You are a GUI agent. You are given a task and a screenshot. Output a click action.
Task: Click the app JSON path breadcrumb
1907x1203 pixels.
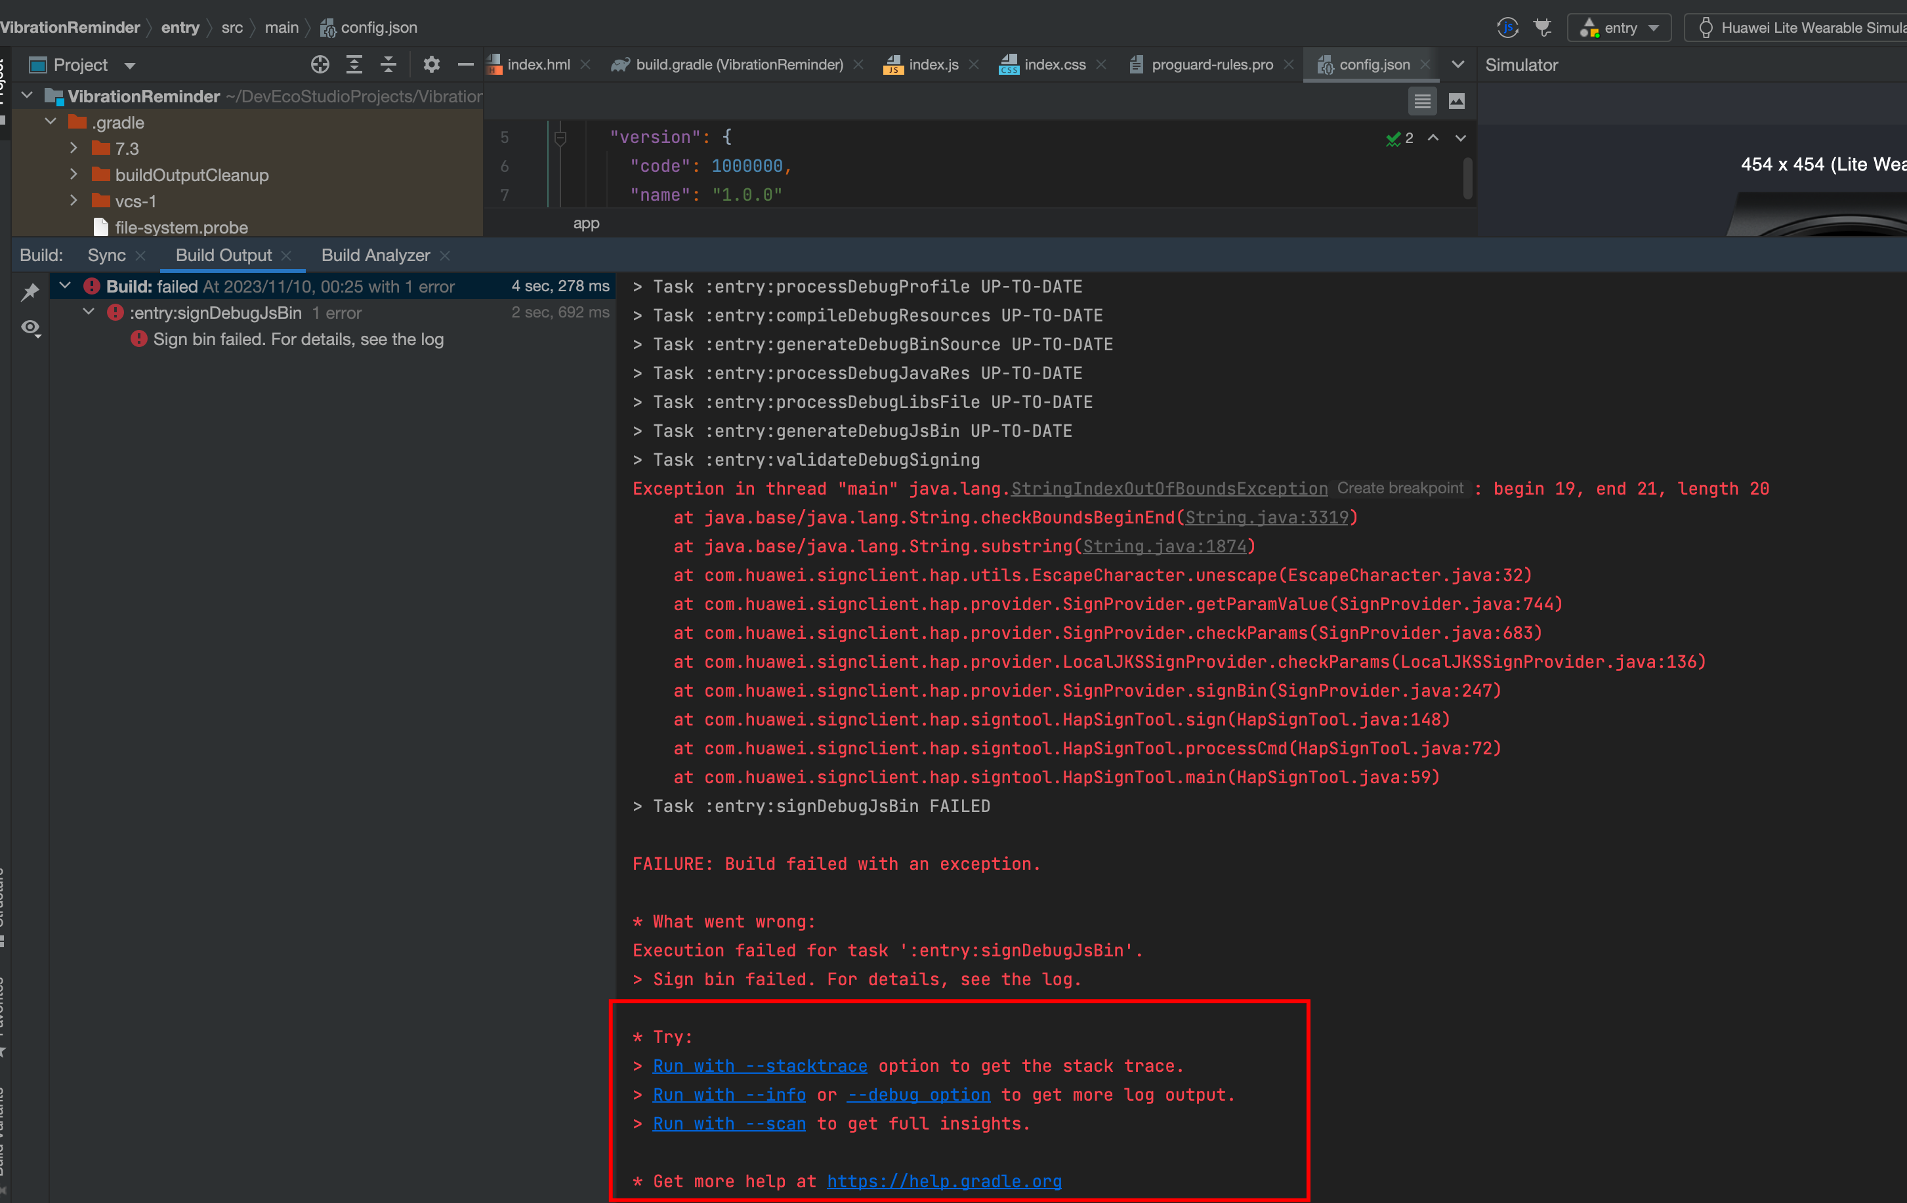click(586, 224)
